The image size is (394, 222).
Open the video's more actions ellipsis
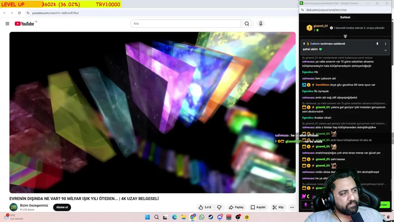292,207
